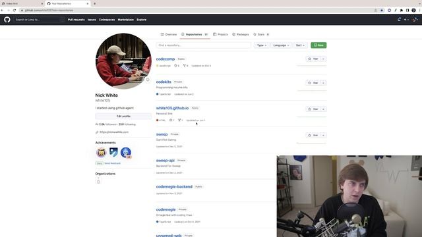Reload the page with the refresh icon
The width and height of the screenshot is (422, 237).
click(x=15, y=11)
